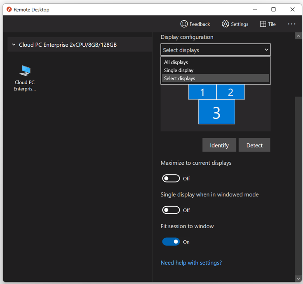Viewport: 303px width, 284px height.
Task: Toggle Maximize to current displays switch
Action: [x=171, y=178]
